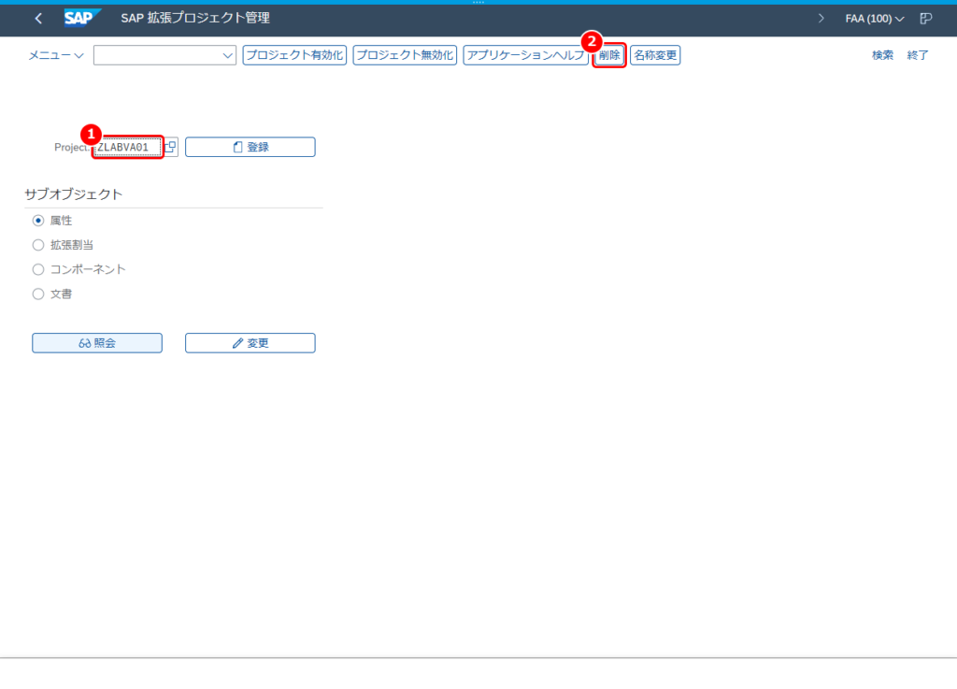Click the layout icon at top right

pyautogui.click(x=926, y=19)
